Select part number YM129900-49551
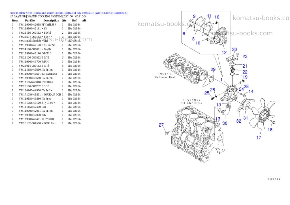Image resolution: width=290 pixels, height=205 pixels. tap(30, 74)
